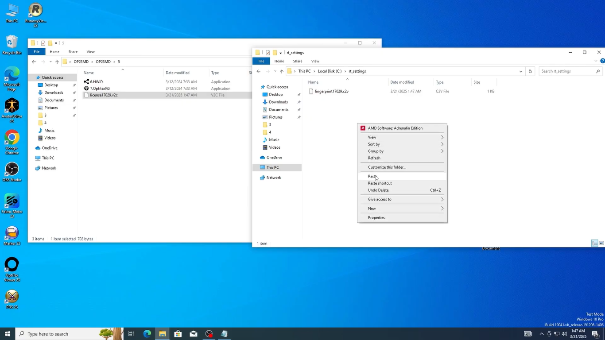Open Microsoft Store from the taskbar
This screenshot has width=605, height=340.
178,334
